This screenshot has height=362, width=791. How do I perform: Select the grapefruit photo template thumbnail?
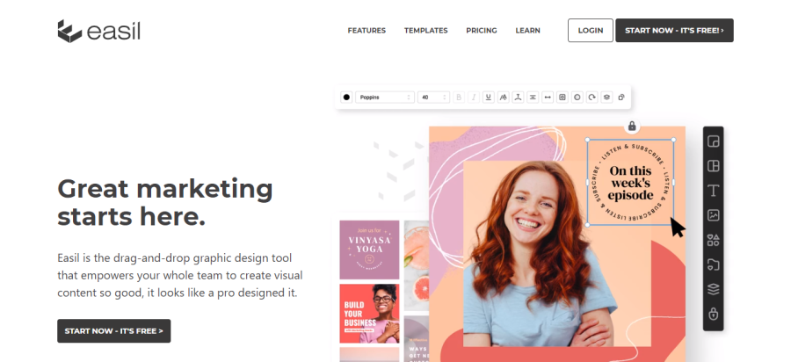tap(417, 265)
